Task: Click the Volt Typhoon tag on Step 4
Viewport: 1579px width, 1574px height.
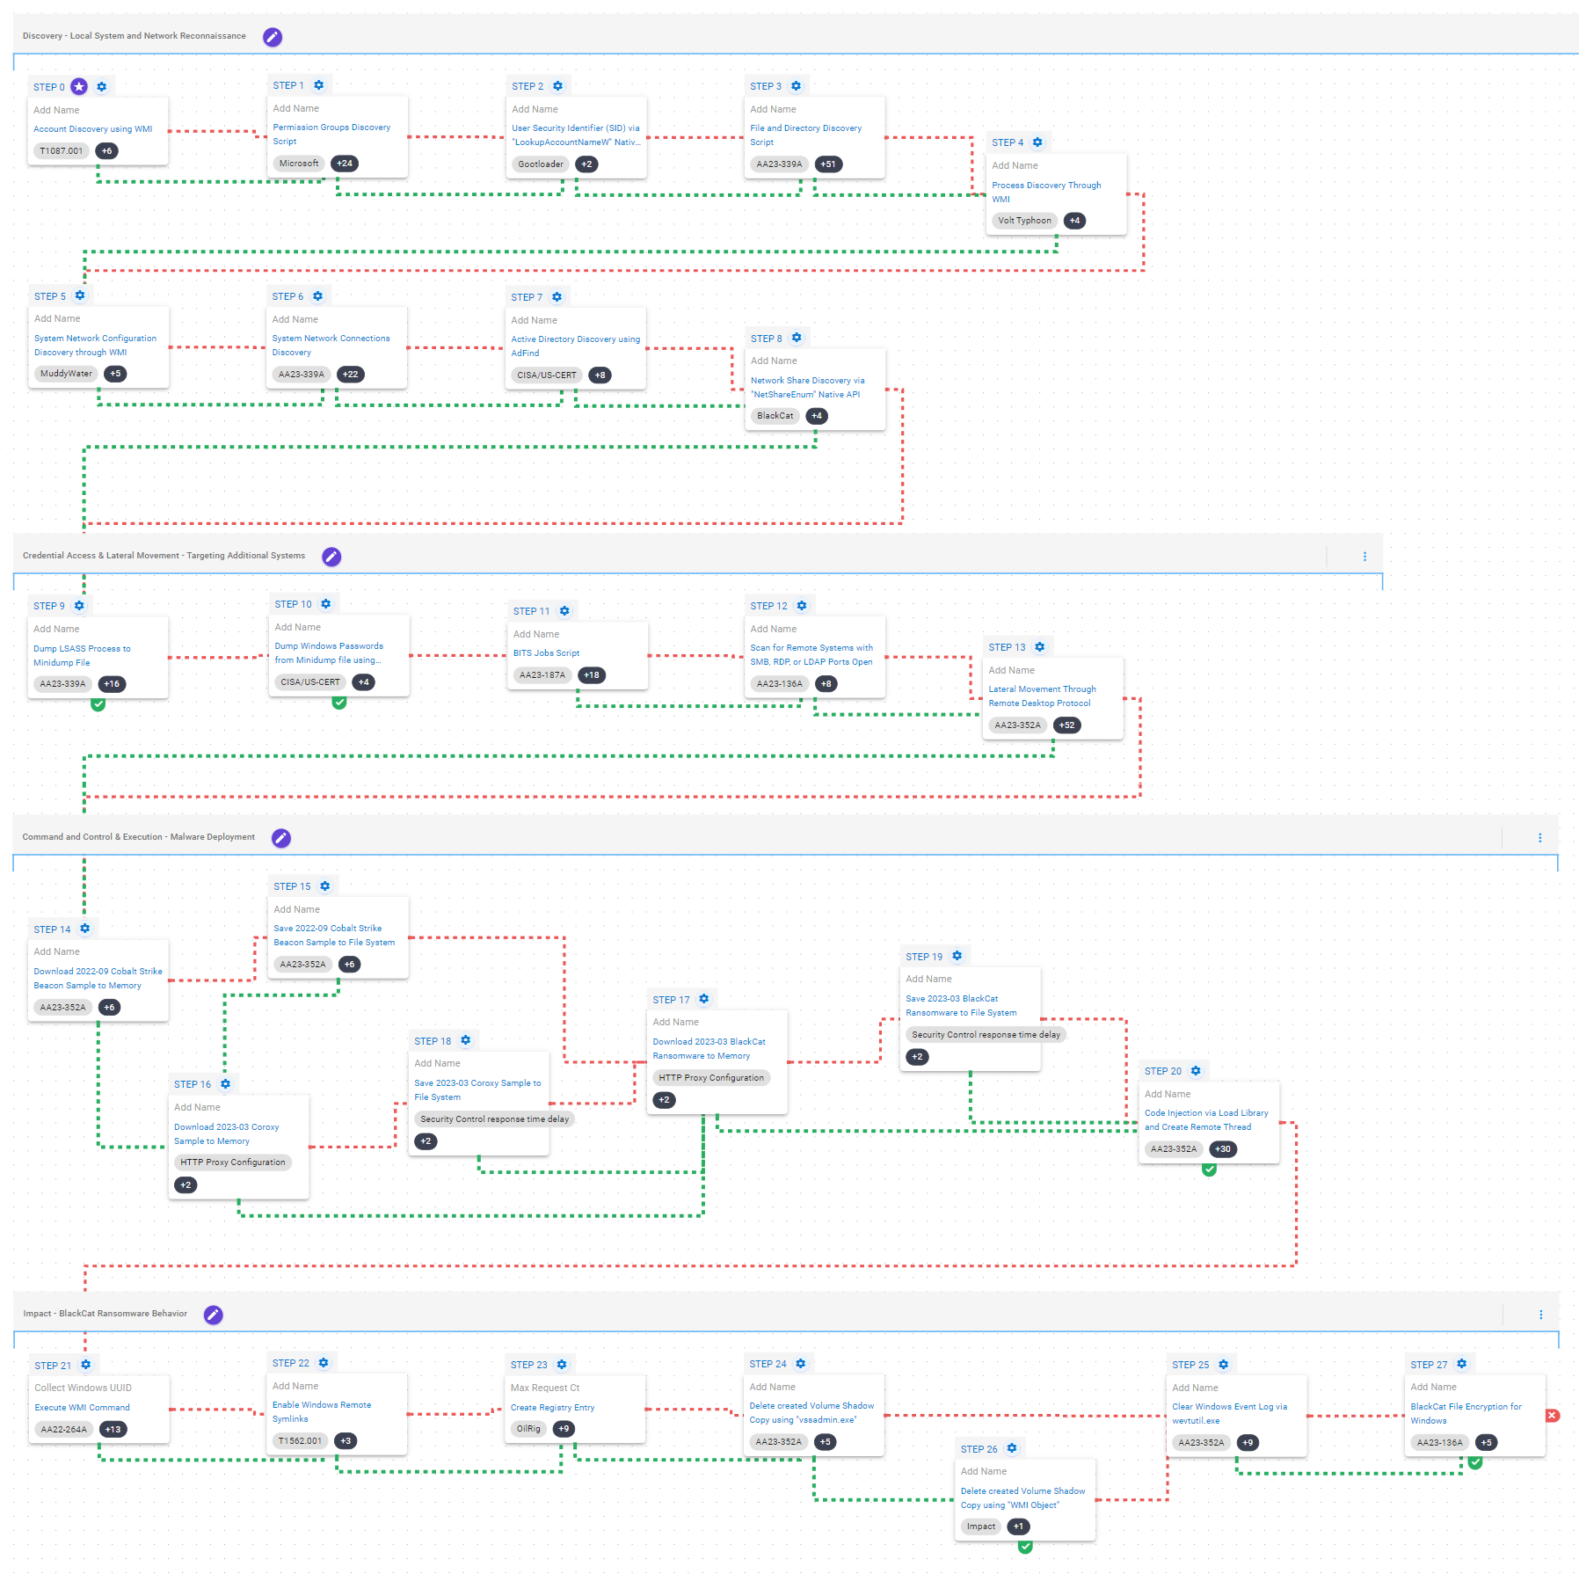Action: click(x=1024, y=221)
